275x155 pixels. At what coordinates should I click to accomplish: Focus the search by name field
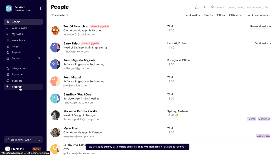pos(242,7)
